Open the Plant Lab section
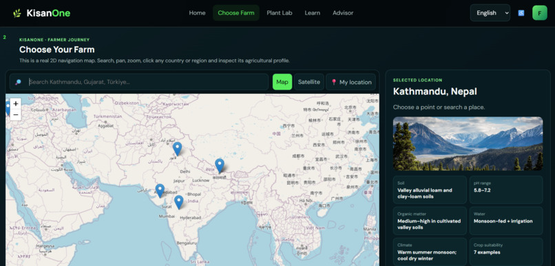The image size is (555, 266). point(280,13)
